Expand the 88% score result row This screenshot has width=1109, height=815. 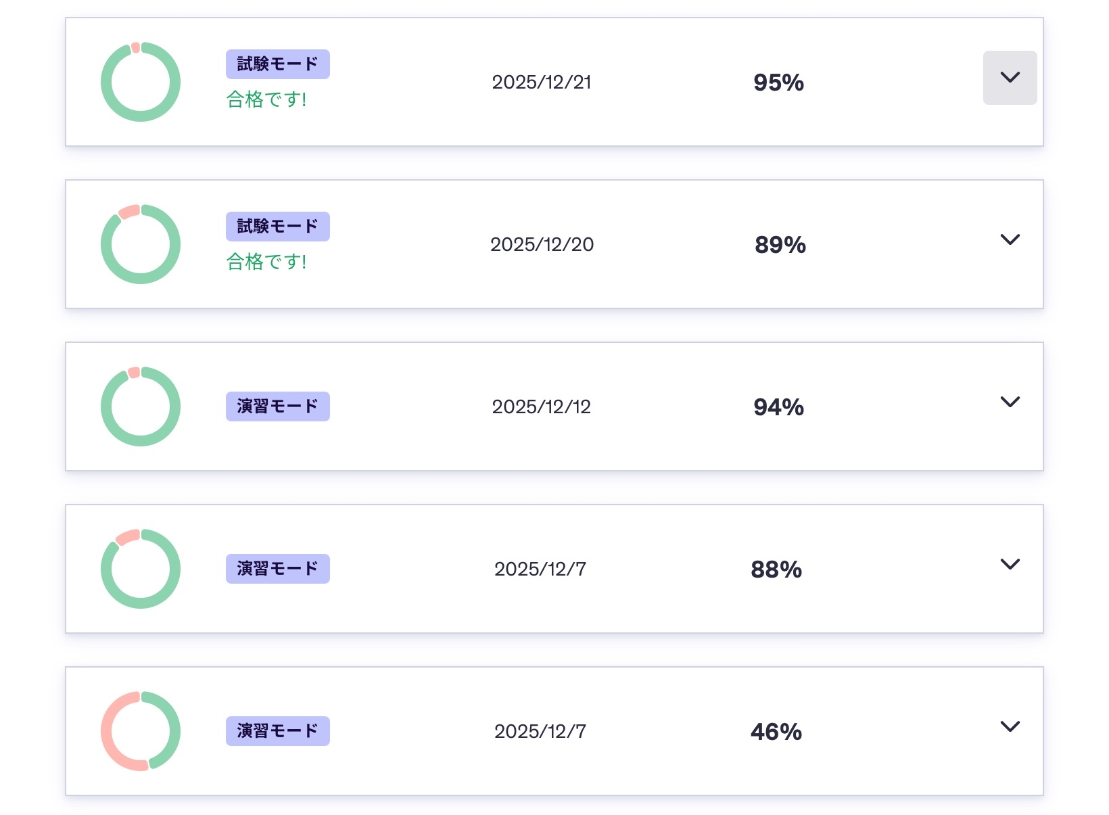[1010, 564]
